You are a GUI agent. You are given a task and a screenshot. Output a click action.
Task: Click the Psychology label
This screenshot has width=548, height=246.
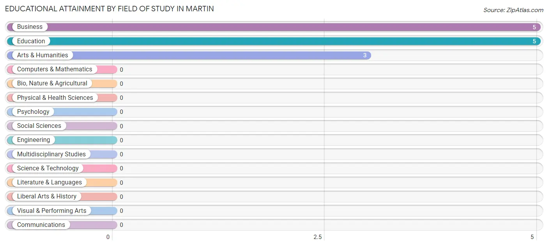coord(33,111)
